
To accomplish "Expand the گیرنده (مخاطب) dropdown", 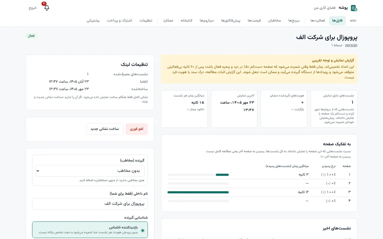I will coord(90,171).
